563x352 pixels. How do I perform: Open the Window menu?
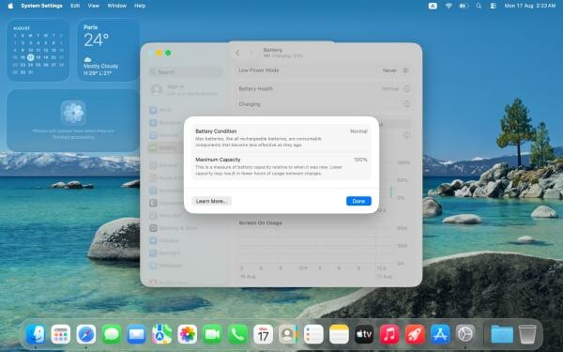(116, 6)
